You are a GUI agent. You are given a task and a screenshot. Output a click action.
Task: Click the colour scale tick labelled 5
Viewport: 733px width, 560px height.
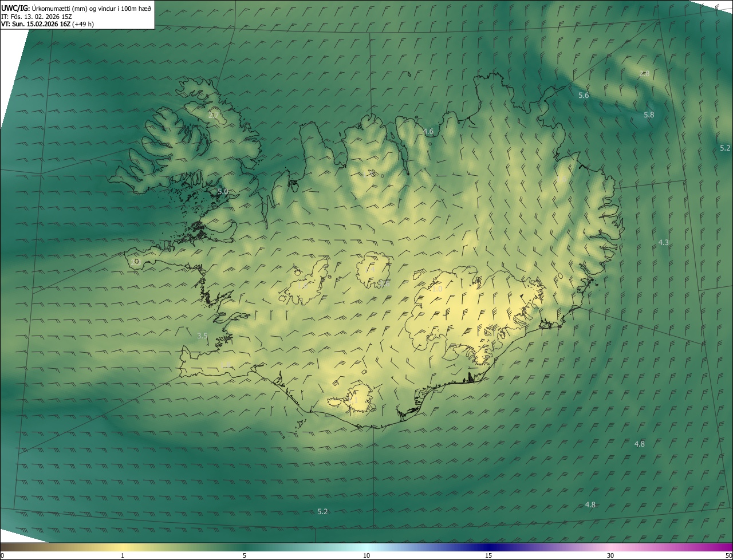click(x=245, y=555)
